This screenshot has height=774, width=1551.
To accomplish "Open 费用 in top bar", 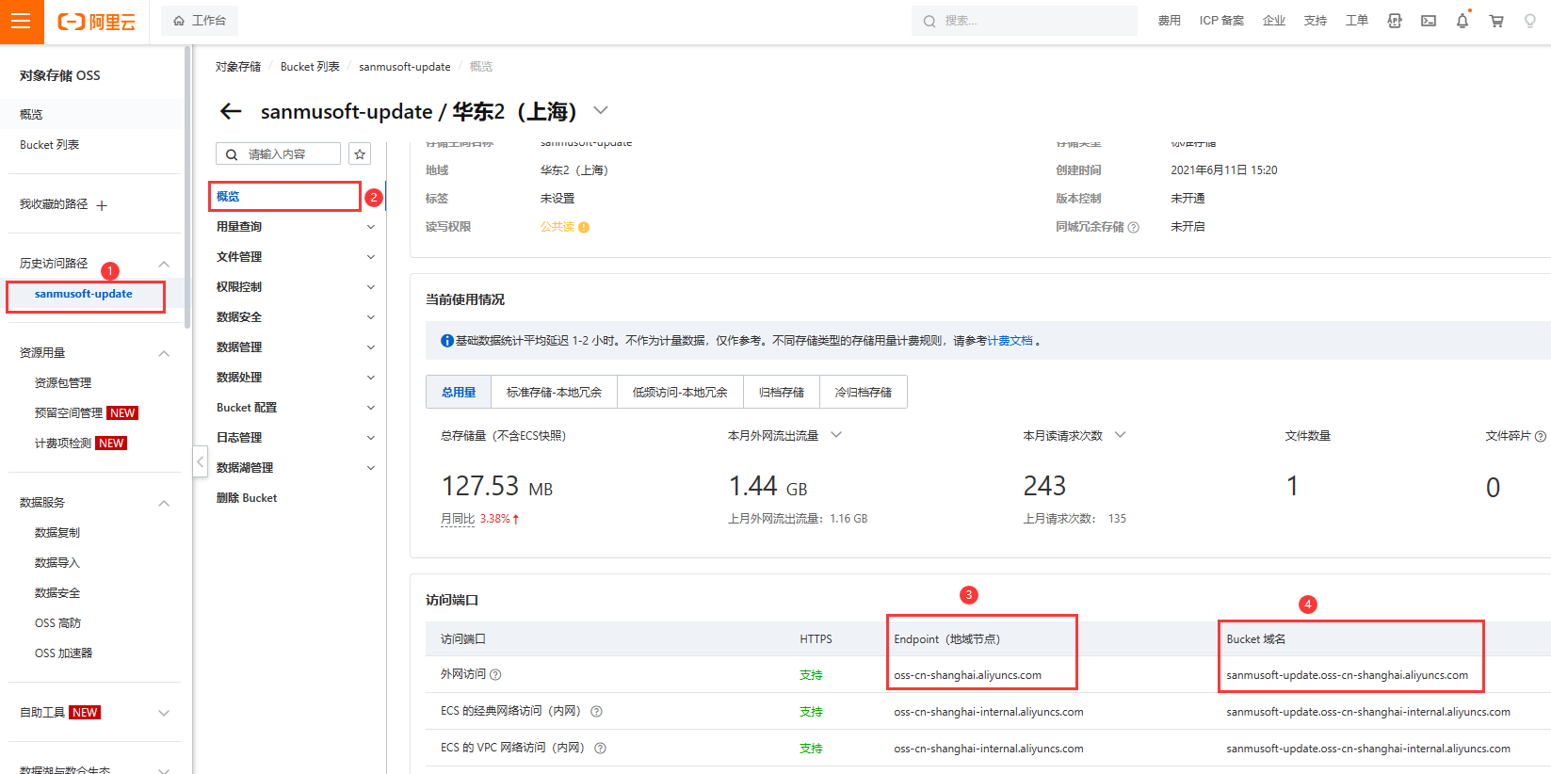I will tap(1170, 21).
